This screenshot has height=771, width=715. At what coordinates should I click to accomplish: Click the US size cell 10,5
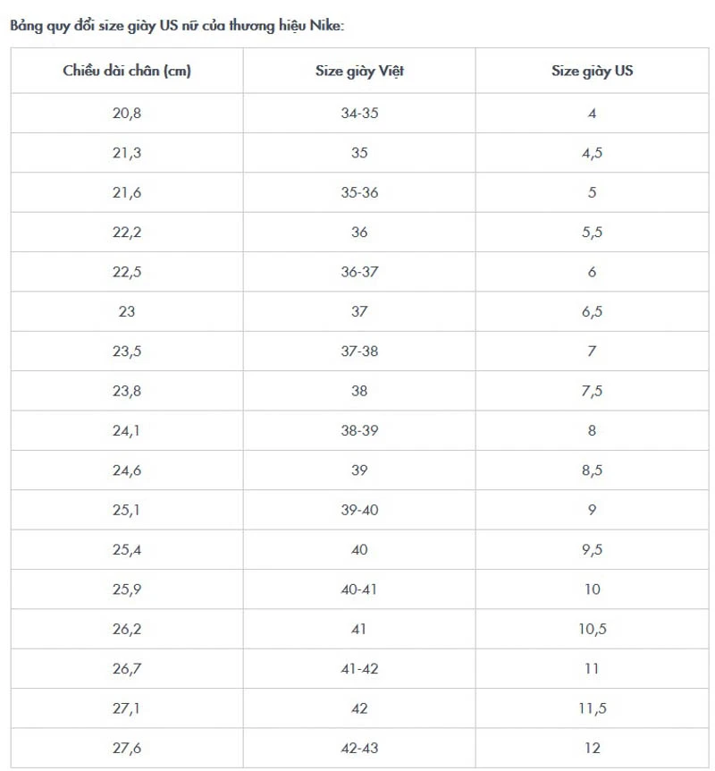pyautogui.click(x=592, y=629)
